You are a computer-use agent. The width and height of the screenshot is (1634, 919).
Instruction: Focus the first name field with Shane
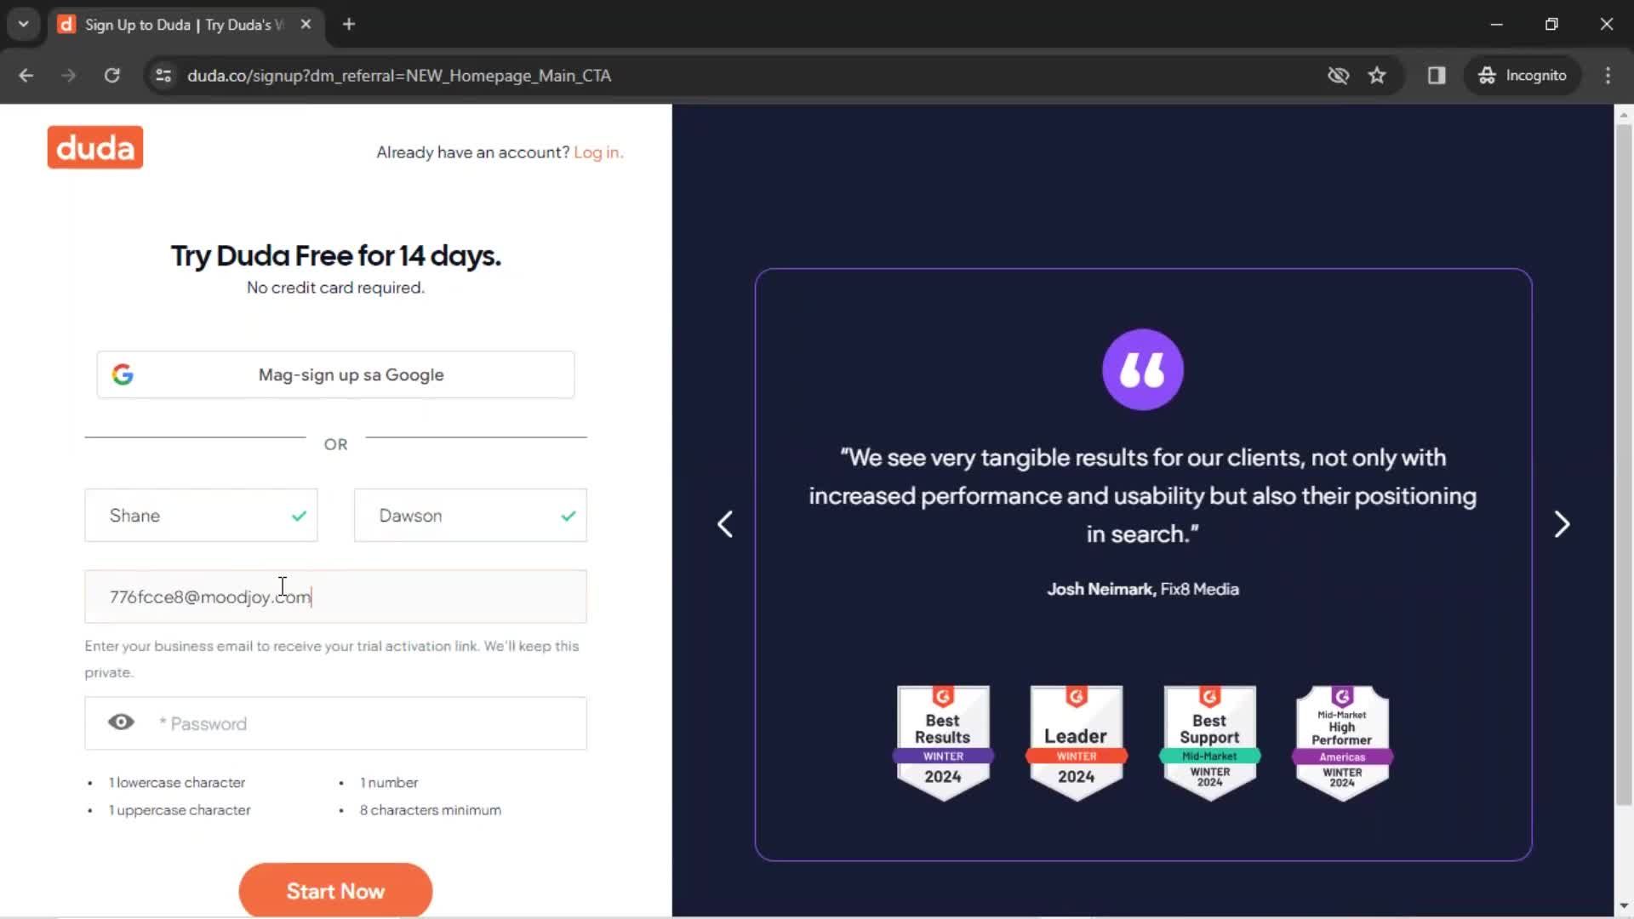[201, 515]
